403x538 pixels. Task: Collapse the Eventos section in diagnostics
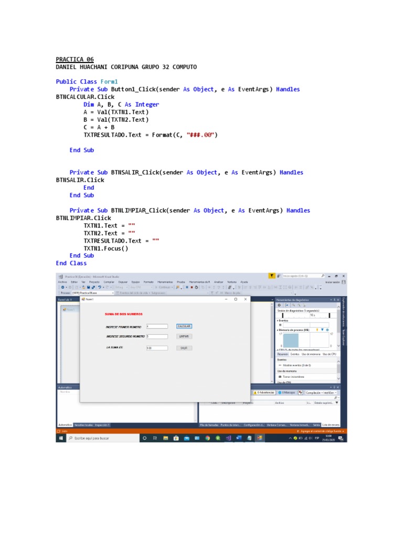pyautogui.click(x=278, y=320)
